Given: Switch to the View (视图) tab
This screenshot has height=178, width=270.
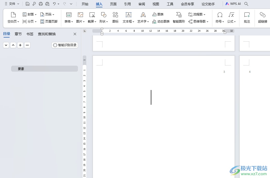Looking at the screenshot, I should pyautogui.click(x=156, y=4).
